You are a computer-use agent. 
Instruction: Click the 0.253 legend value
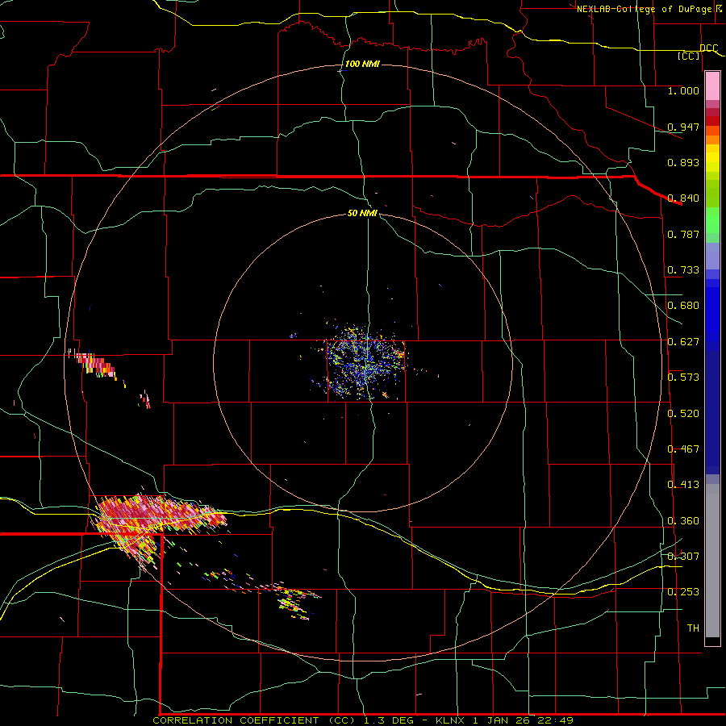(x=683, y=592)
